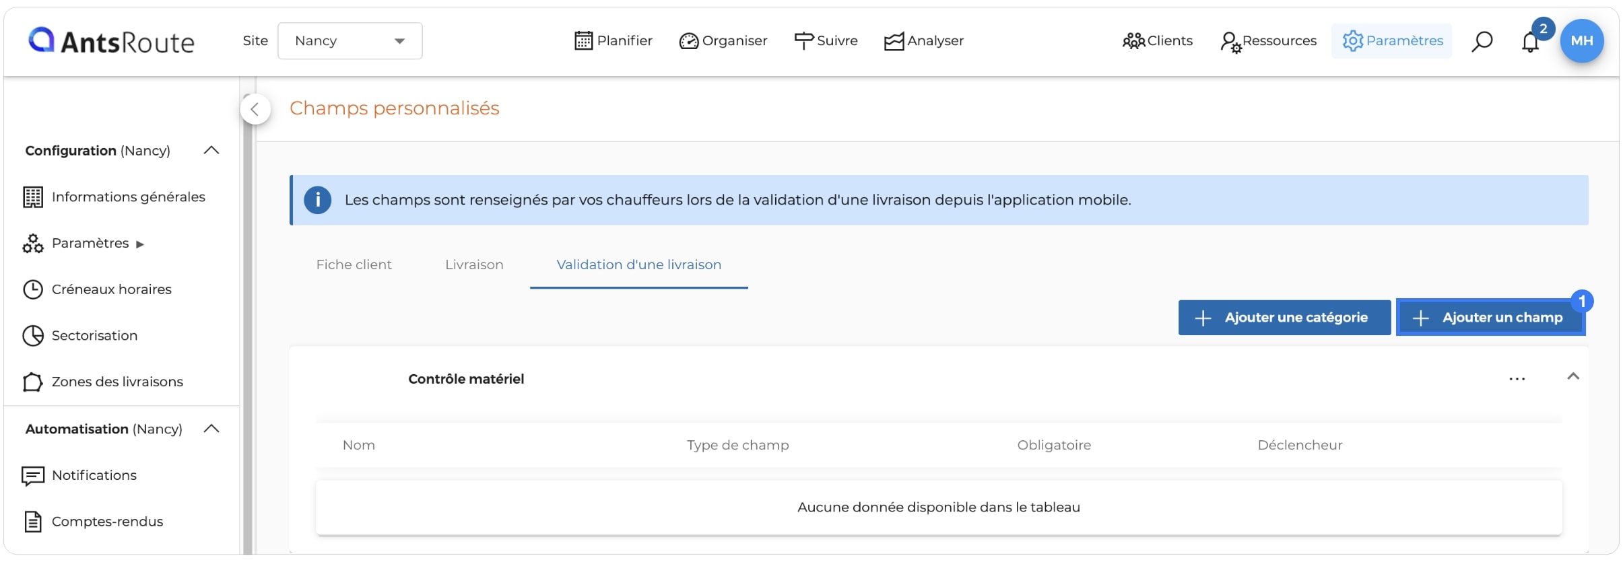Click the Paramètres gear in top bar
Image resolution: width=1623 pixels, height=562 pixels.
click(1392, 41)
